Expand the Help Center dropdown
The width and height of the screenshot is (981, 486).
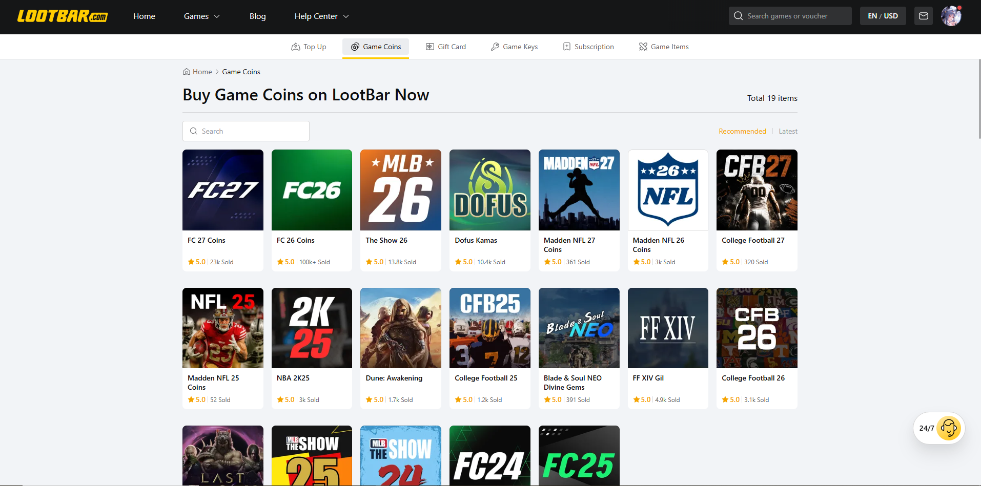point(322,16)
